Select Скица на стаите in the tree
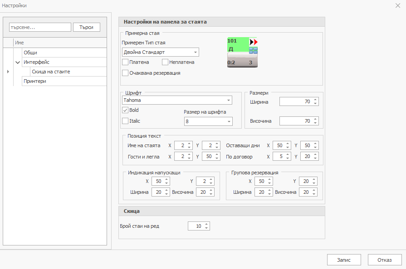The image size is (406, 269). pyautogui.click(x=51, y=72)
